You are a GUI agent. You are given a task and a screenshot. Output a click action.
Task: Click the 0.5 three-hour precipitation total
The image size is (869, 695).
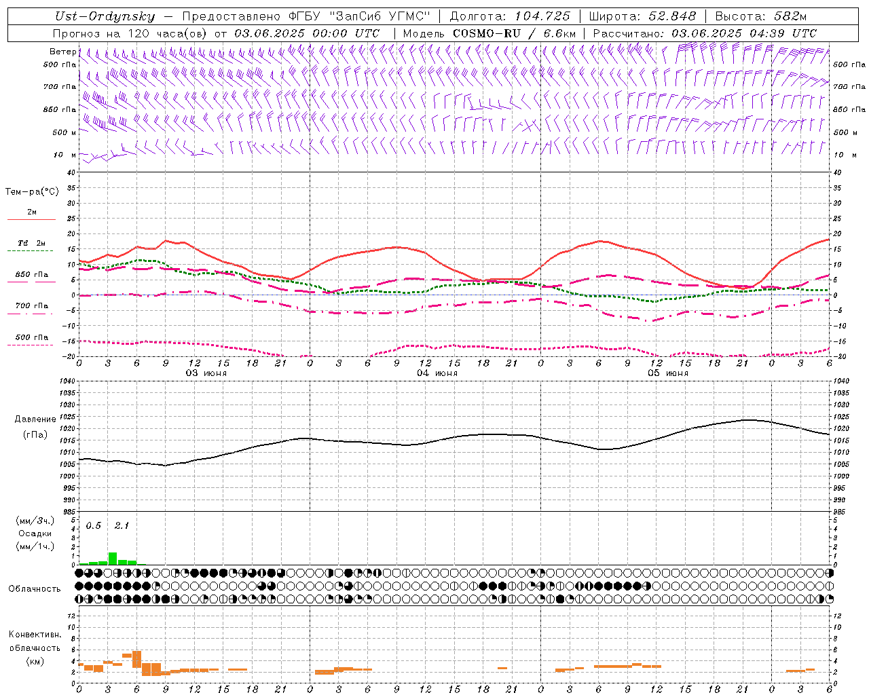coord(93,526)
